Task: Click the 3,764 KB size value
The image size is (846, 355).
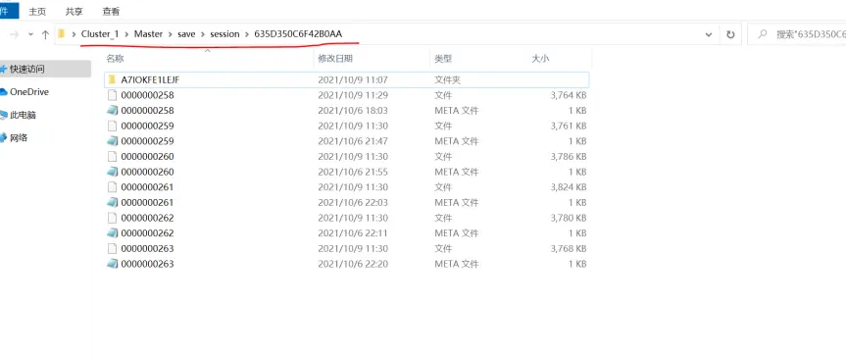Action: [569, 95]
